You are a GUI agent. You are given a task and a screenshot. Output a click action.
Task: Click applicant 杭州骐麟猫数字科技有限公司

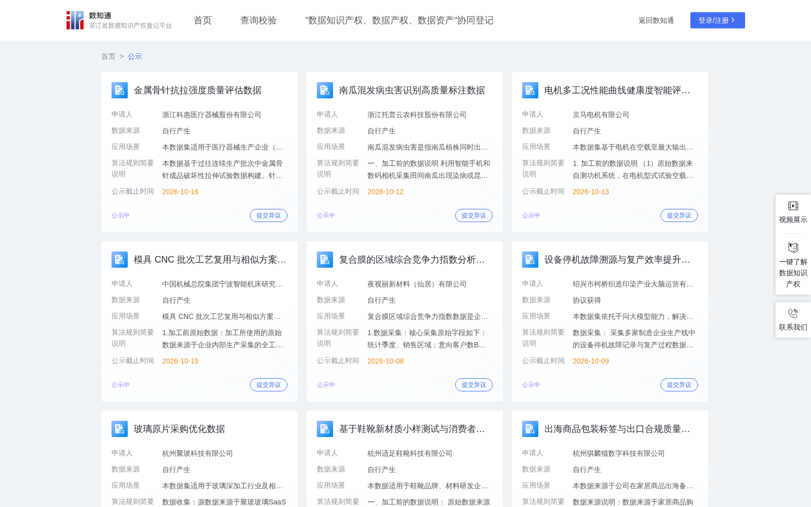[x=619, y=453]
